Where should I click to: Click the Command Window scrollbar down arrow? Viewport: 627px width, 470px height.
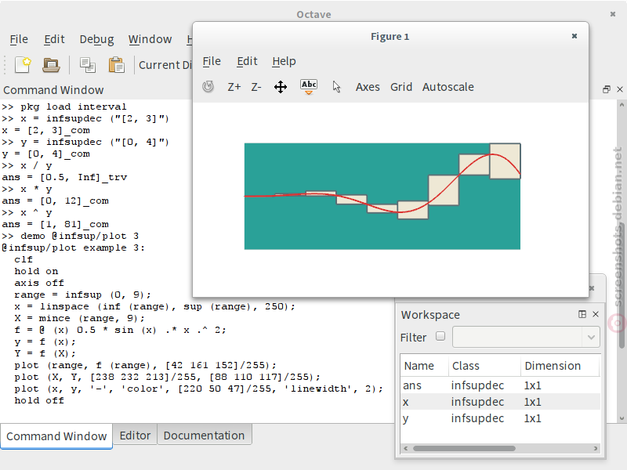[622, 418]
